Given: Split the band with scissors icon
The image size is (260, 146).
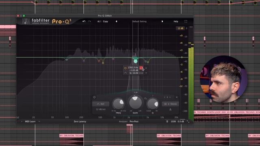Looking at the screenshot, I should 170,109.
